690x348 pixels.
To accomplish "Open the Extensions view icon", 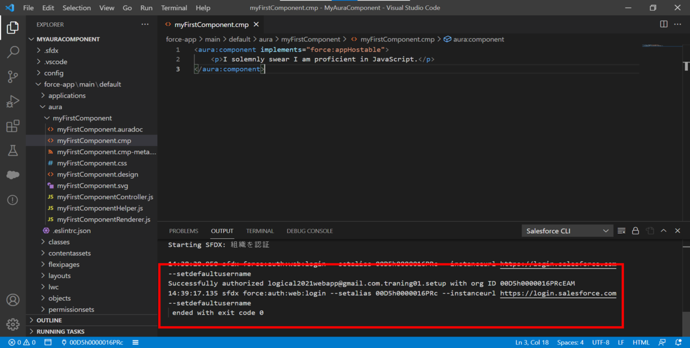I will (13, 126).
